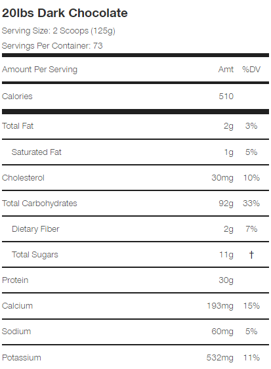The width and height of the screenshot is (271, 369).
Task: Select the Potassium 532mg amount
Action: point(220,358)
